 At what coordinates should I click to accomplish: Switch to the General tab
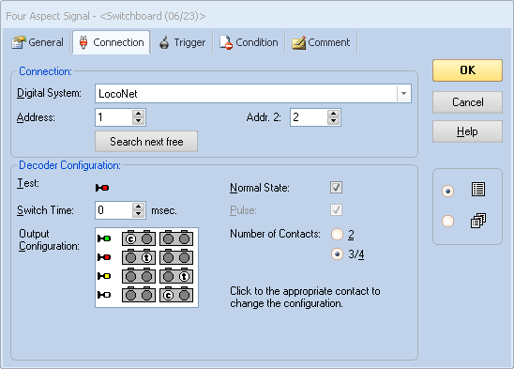pos(38,42)
